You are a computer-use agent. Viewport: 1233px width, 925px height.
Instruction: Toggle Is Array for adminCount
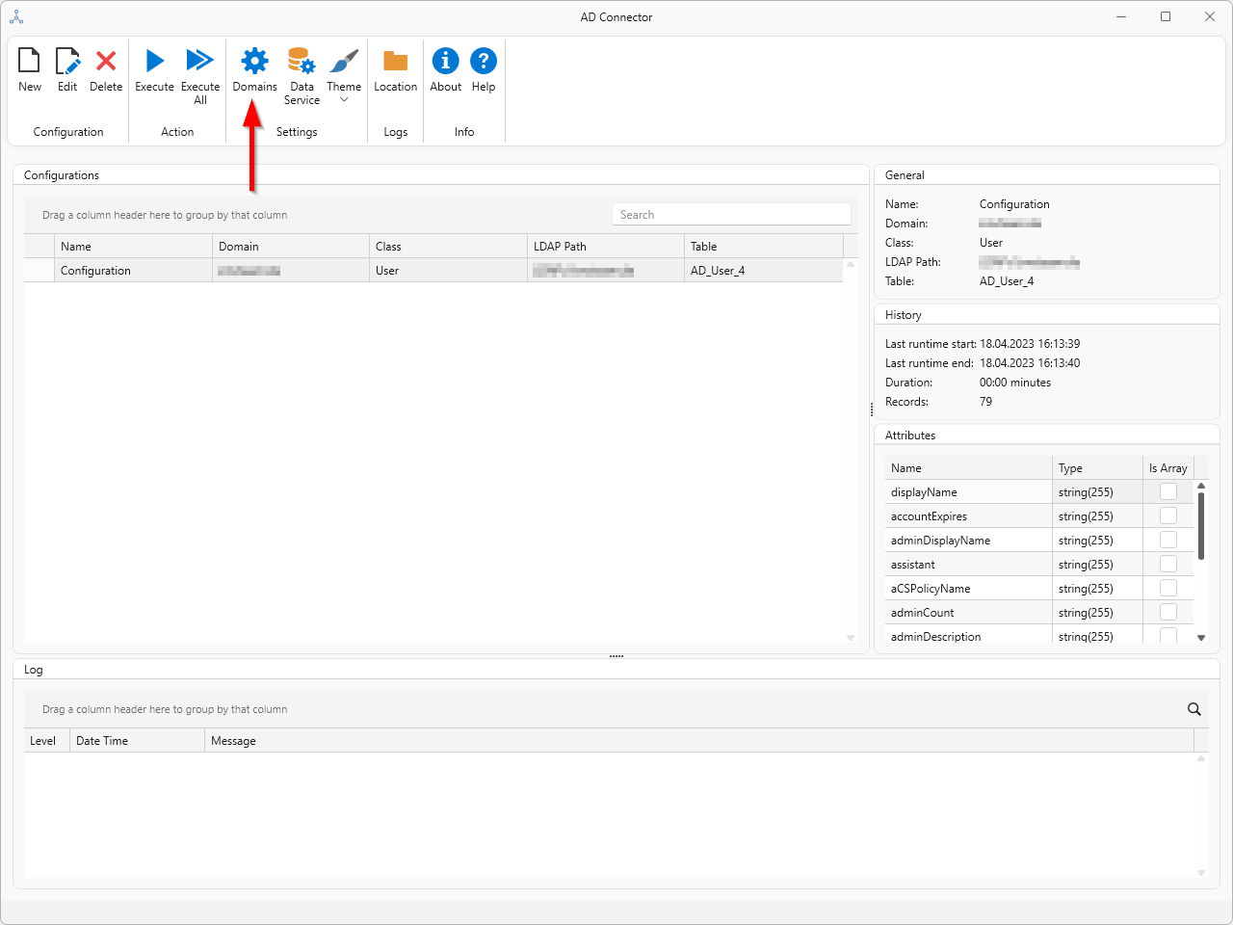(x=1168, y=612)
